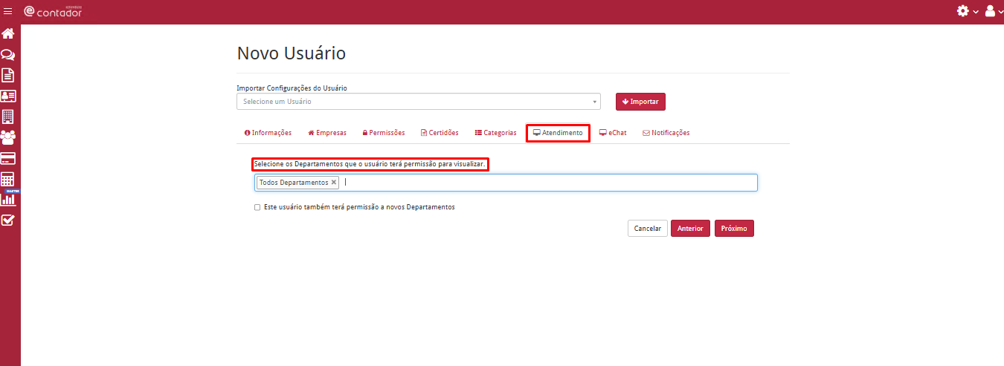1004x366 pixels.
Task: Click the Anterior button
Action: point(690,229)
